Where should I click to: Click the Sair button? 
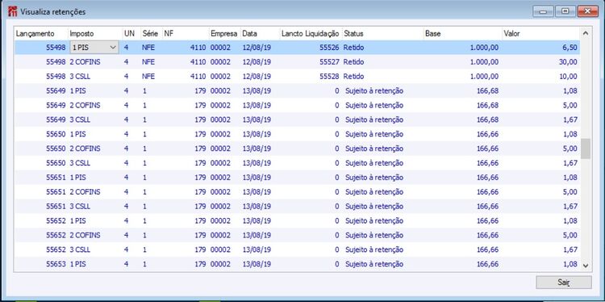coord(563,283)
